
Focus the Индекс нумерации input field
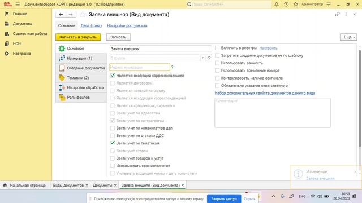click(x=140, y=67)
